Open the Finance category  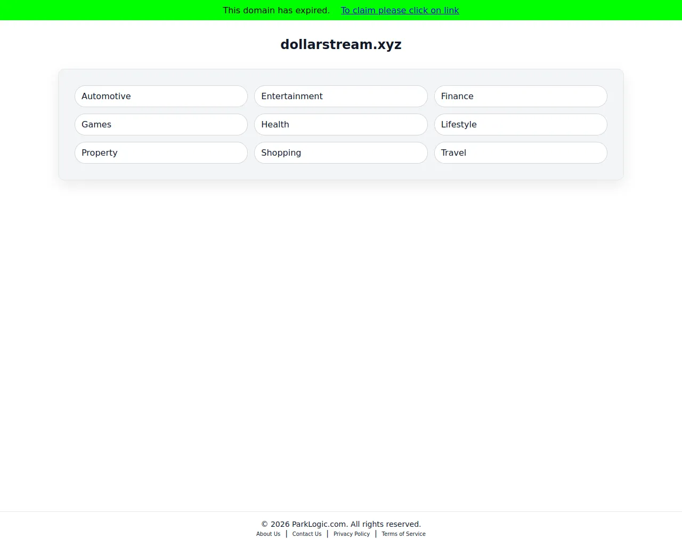521,96
